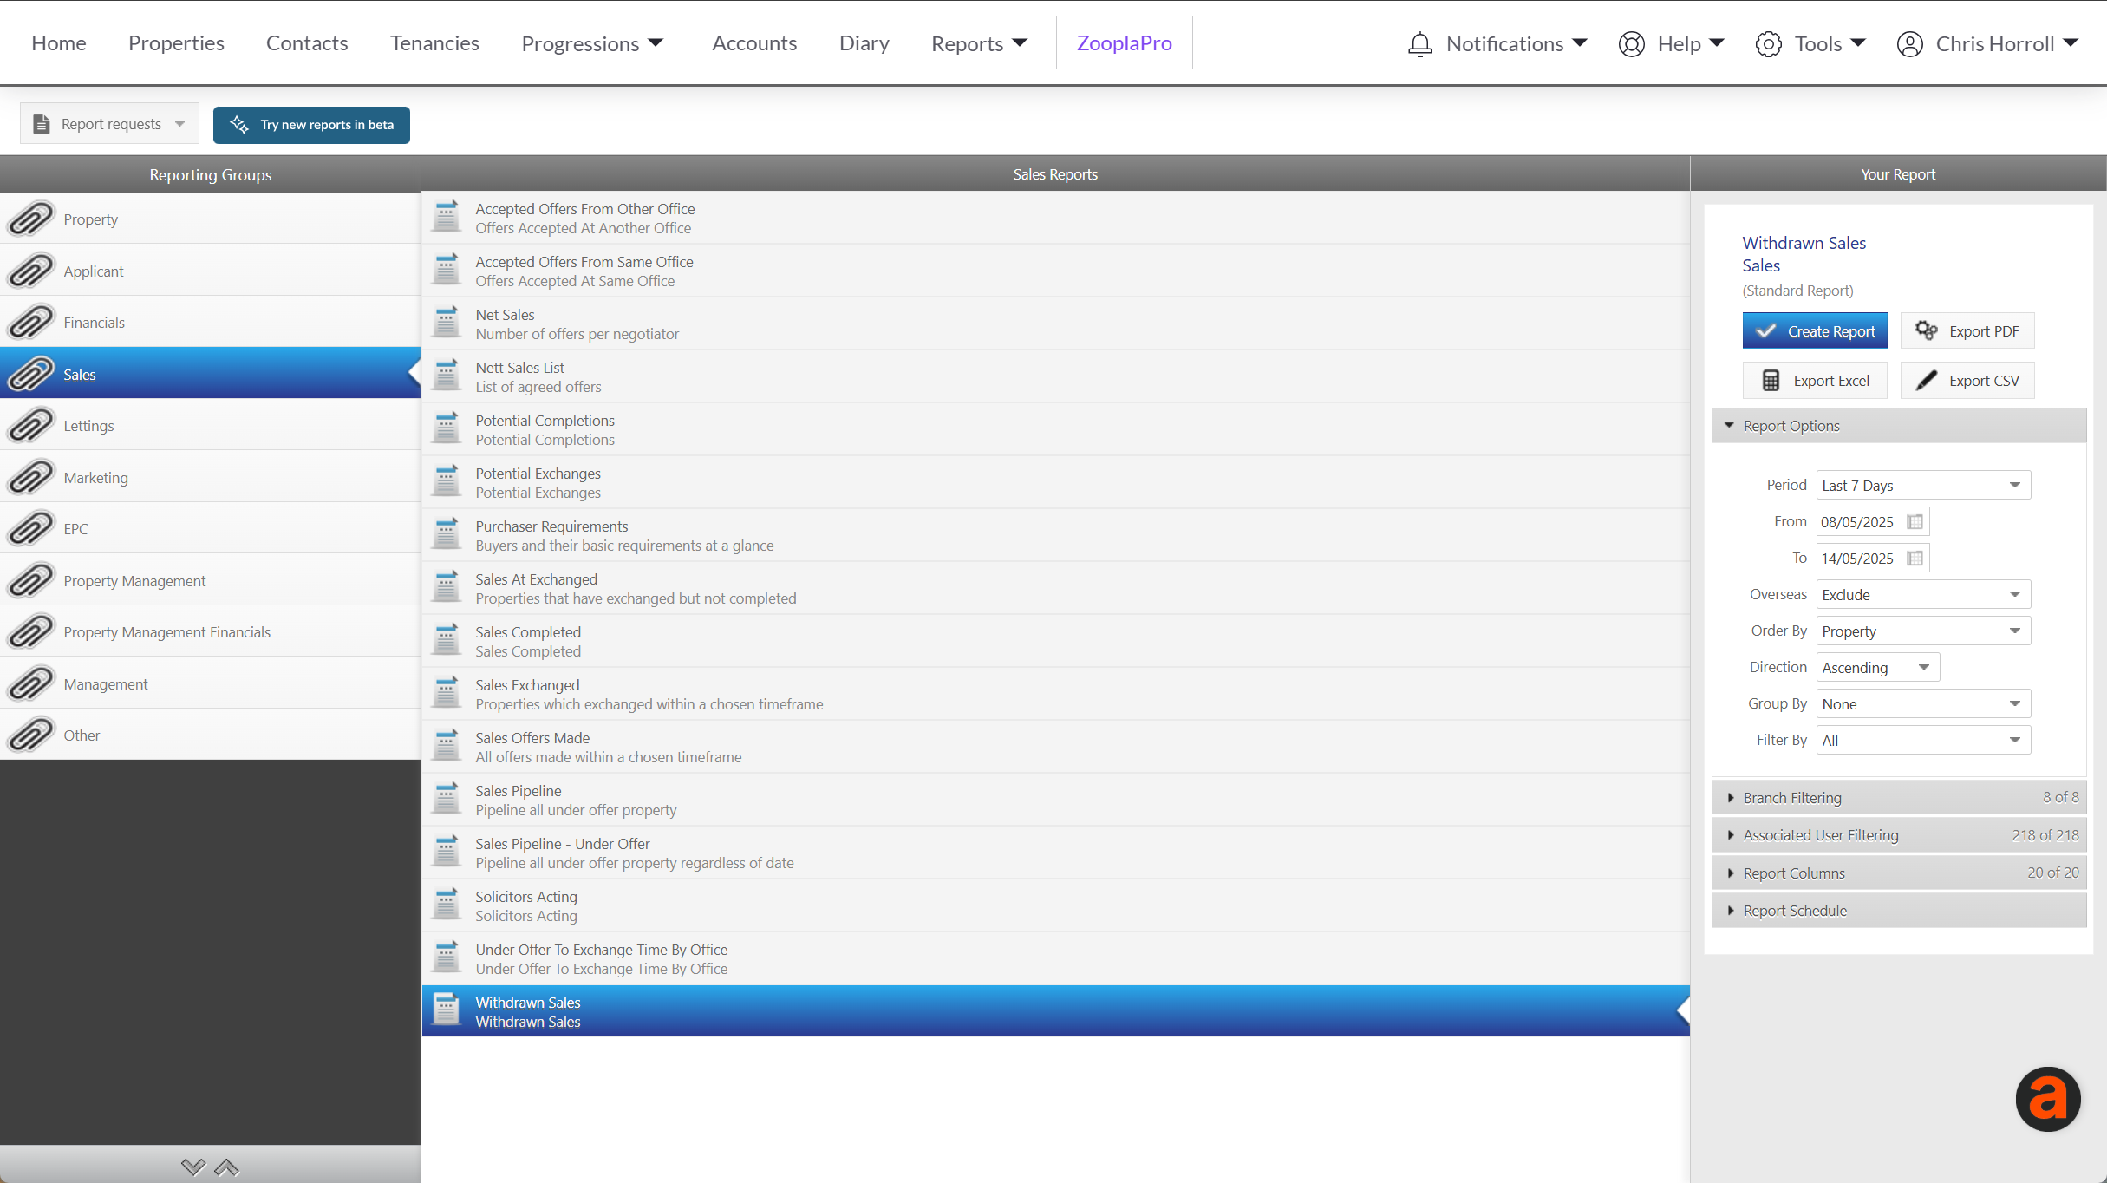Image resolution: width=2107 pixels, height=1183 pixels.
Task: Expand Report Schedule section
Action: coord(1899,910)
